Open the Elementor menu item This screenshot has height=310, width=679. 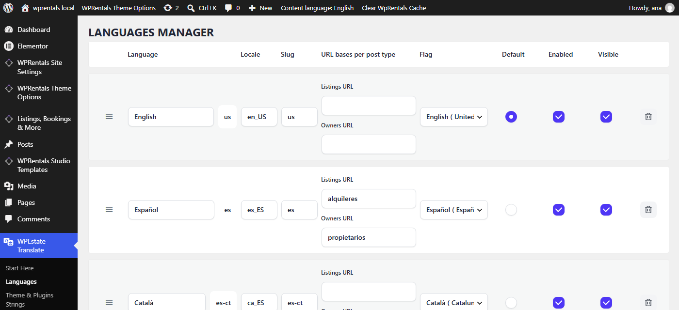[x=39, y=46]
